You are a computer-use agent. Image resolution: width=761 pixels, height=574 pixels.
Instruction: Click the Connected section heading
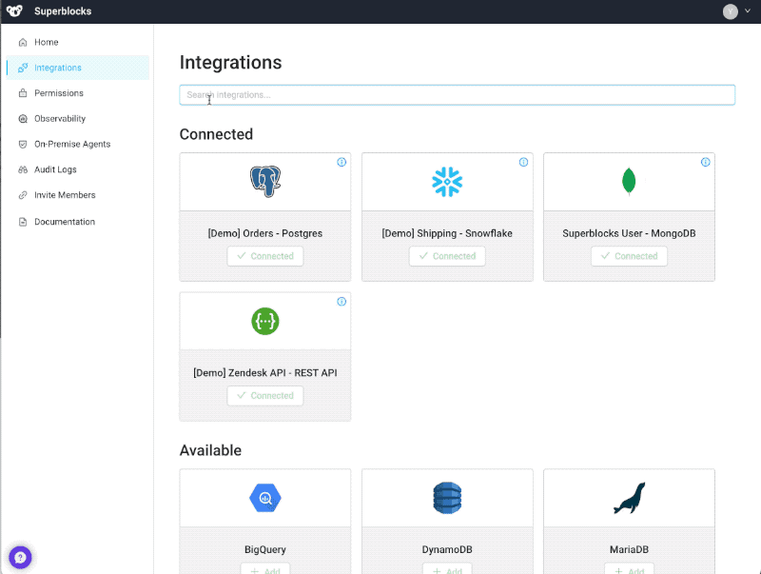[x=216, y=134]
